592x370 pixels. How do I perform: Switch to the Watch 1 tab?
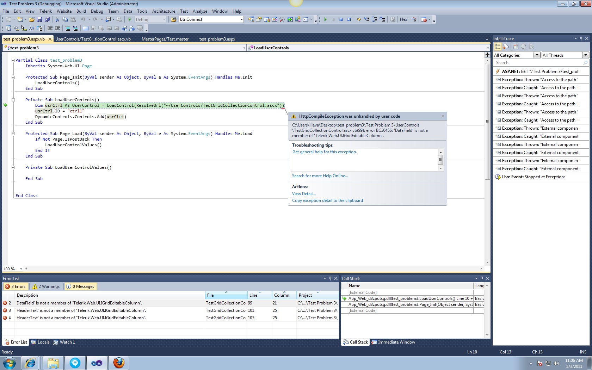[64, 342]
